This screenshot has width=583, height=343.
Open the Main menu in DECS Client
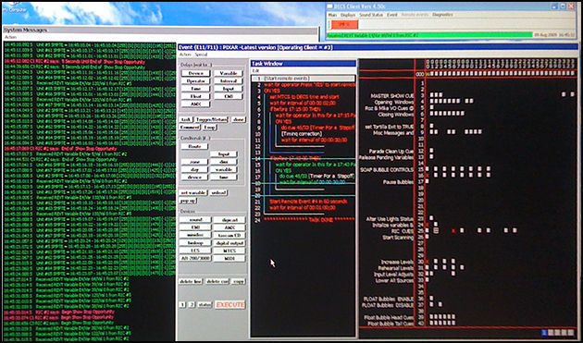[x=332, y=15]
